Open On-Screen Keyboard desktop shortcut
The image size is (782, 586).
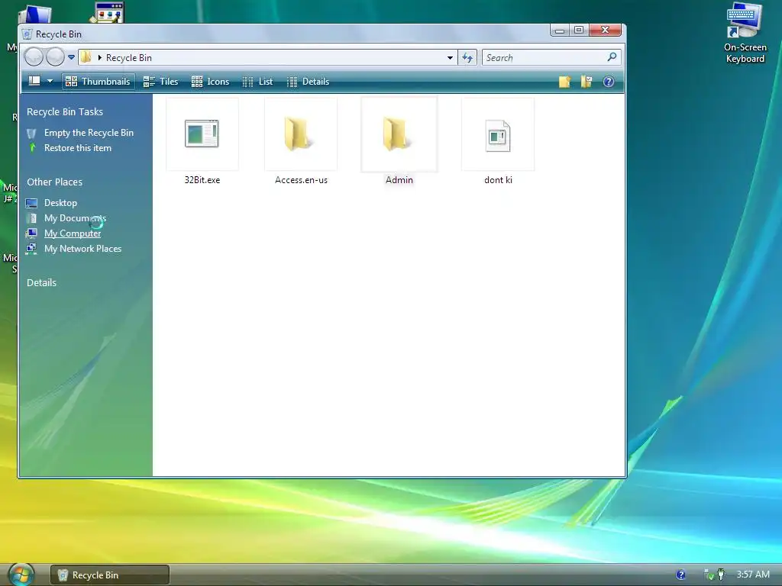[x=745, y=33]
